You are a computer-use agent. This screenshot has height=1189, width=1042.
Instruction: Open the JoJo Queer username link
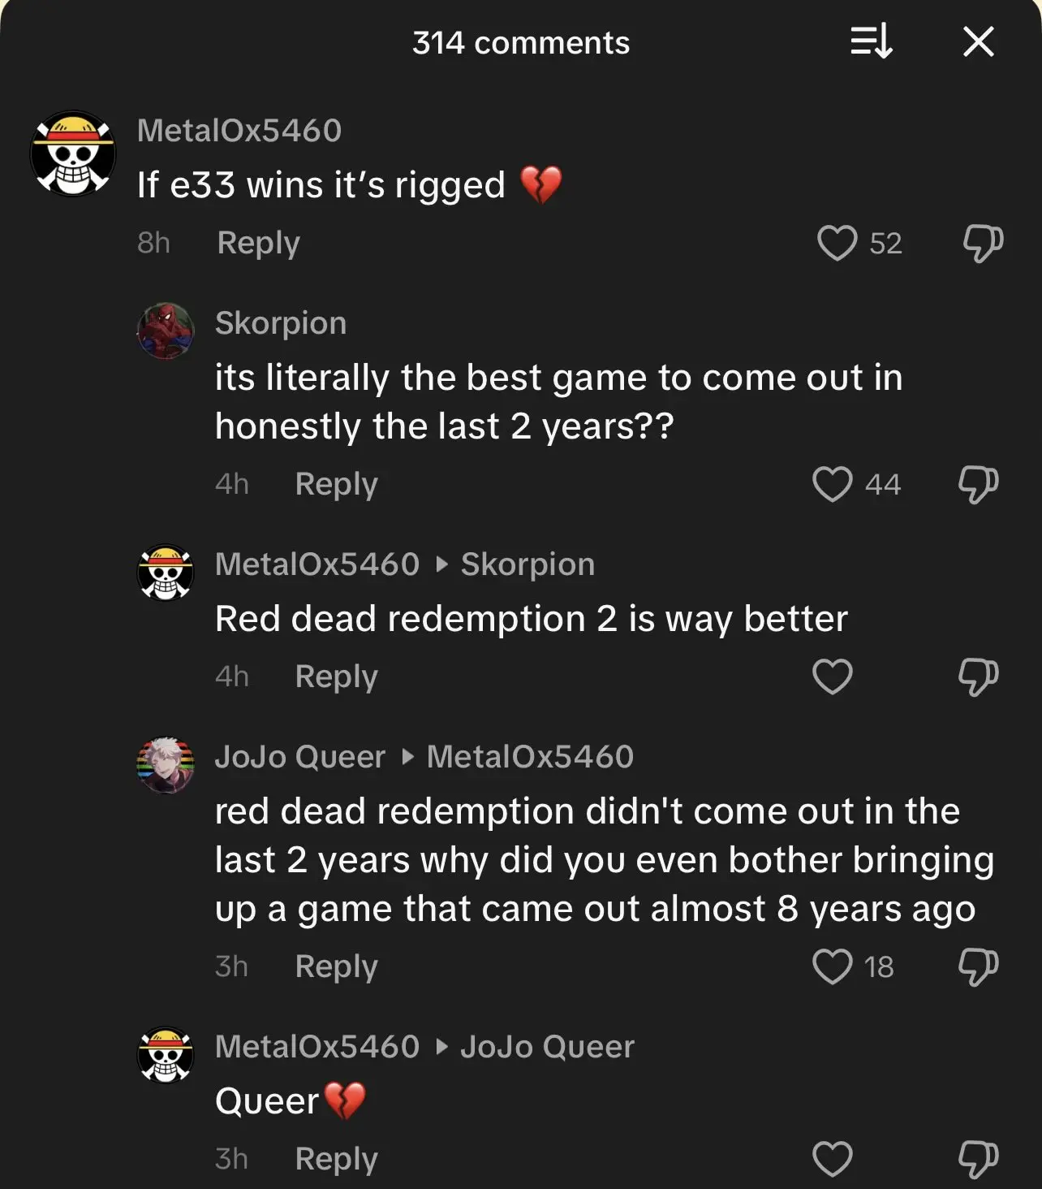point(299,757)
